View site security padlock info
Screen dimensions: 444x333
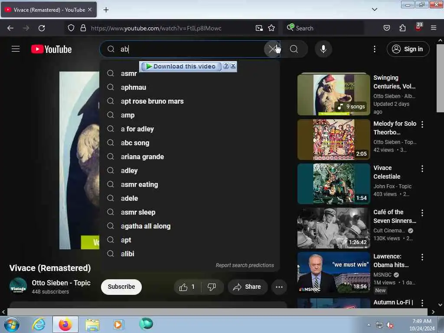click(83, 28)
